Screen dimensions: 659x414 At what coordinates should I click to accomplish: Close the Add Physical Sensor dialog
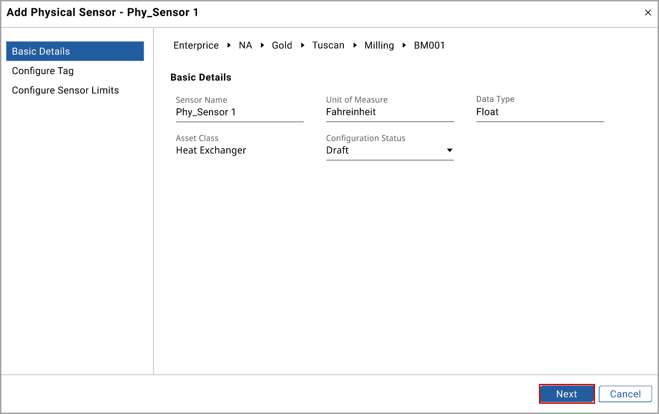pyautogui.click(x=648, y=13)
